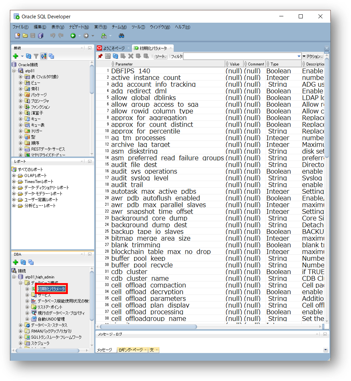Minimize the レポート panel
The width and height of the screenshot is (351, 381).
click(90, 162)
